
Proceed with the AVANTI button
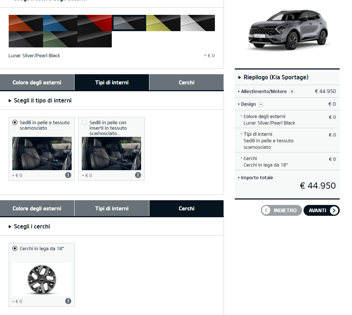pos(322,210)
